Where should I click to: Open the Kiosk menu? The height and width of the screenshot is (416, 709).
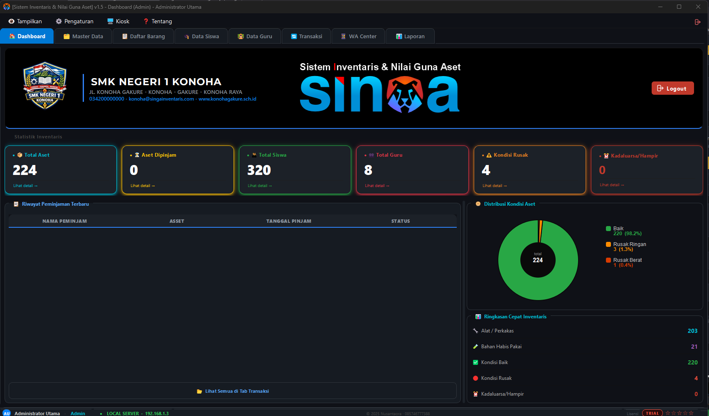(x=118, y=21)
